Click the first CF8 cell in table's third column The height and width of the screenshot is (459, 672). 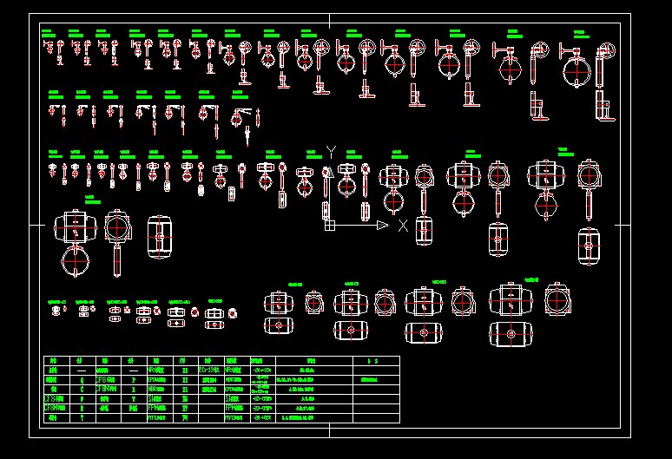pyautogui.click(x=109, y=380)
